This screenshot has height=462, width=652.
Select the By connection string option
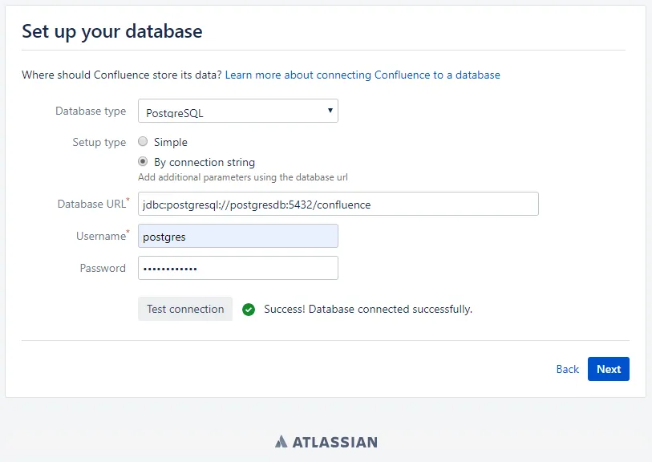(143, 161)
